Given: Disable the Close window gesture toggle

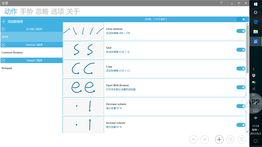Looking at the screenshot, I should [241, 31].
